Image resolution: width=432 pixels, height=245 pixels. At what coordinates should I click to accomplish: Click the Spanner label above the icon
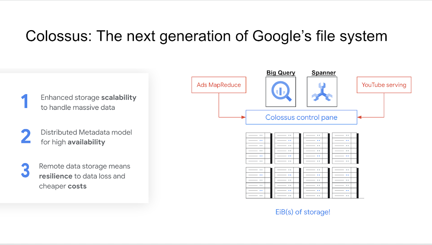click(324, 73)
